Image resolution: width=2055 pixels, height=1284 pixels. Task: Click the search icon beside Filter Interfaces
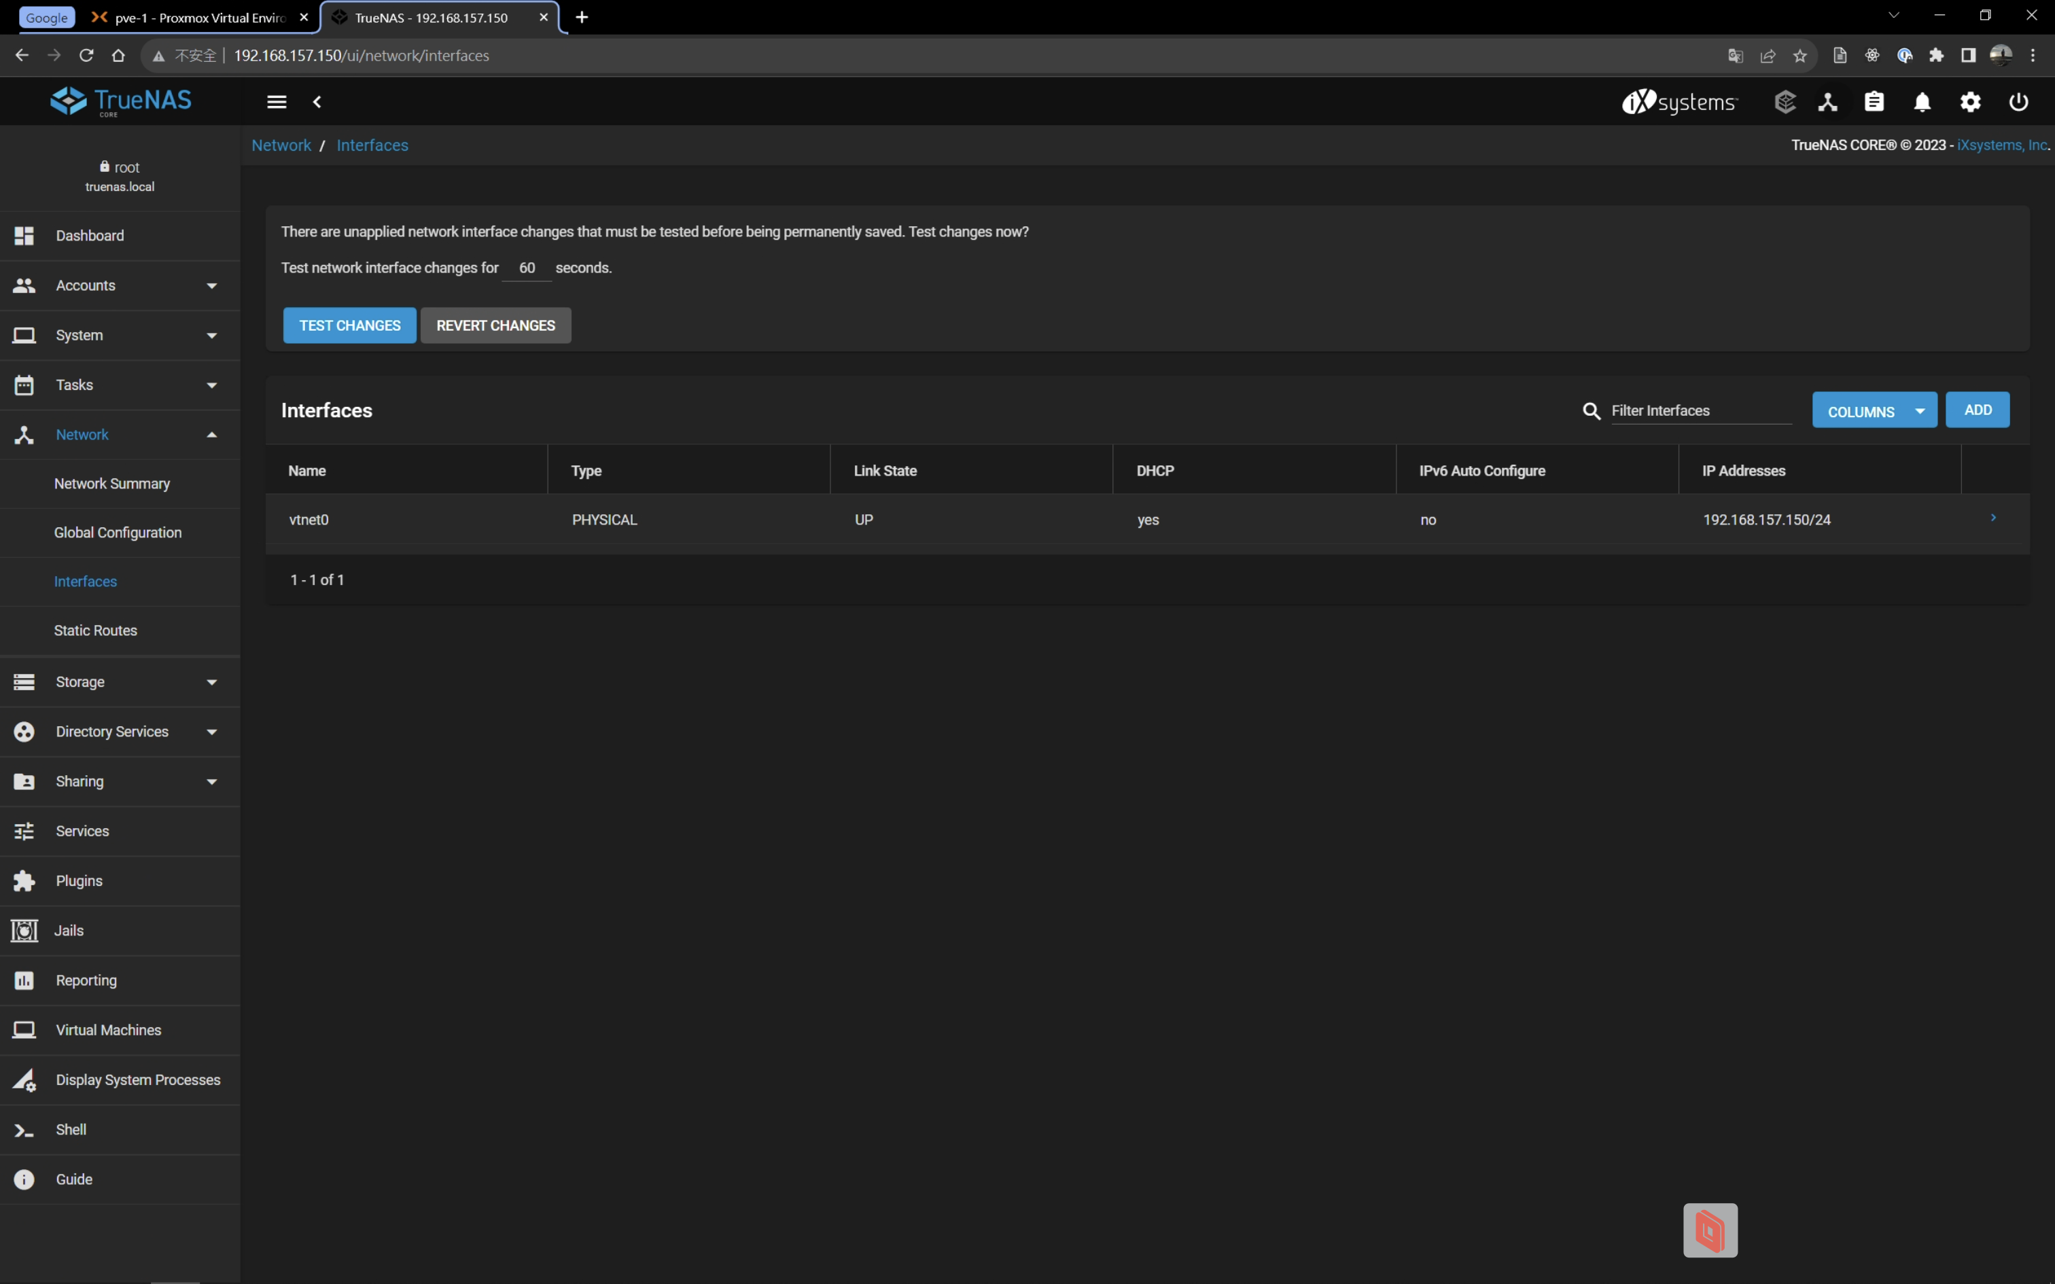point(1592,411)
